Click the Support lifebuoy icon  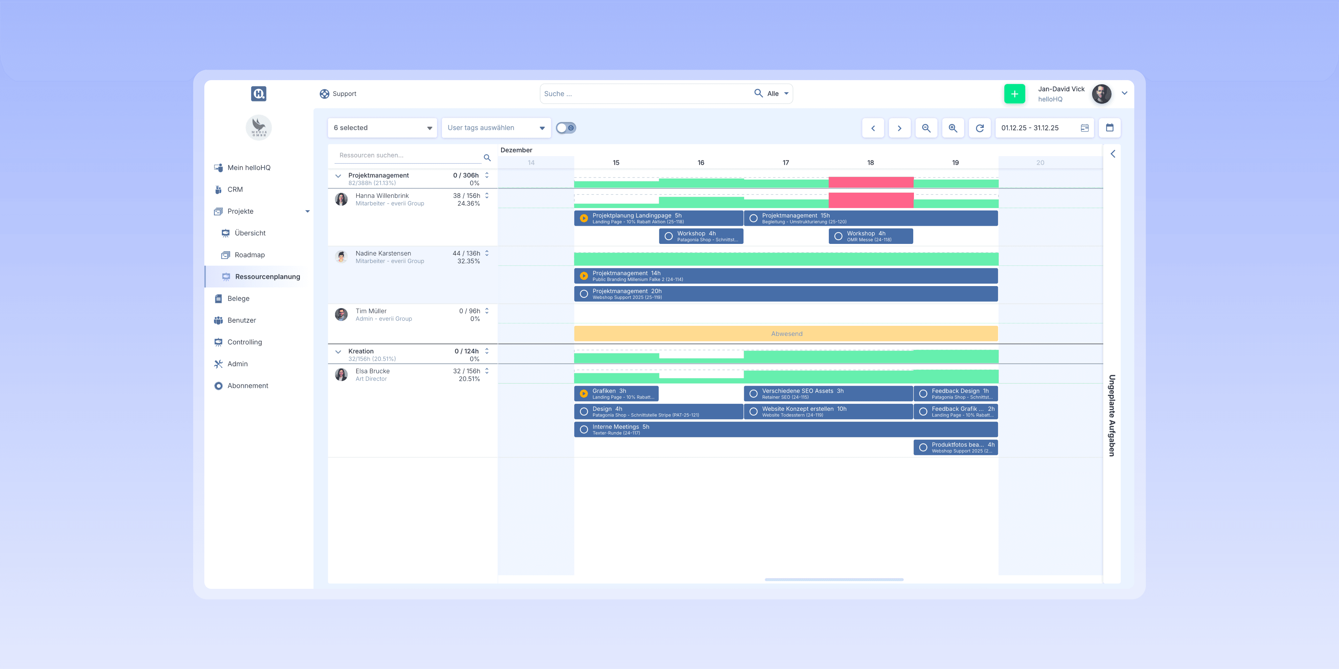[x=324, y=94]
